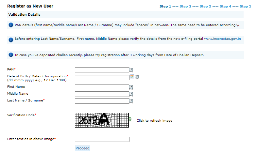Click info icon beside the challan deposit note

coord(11,55)
